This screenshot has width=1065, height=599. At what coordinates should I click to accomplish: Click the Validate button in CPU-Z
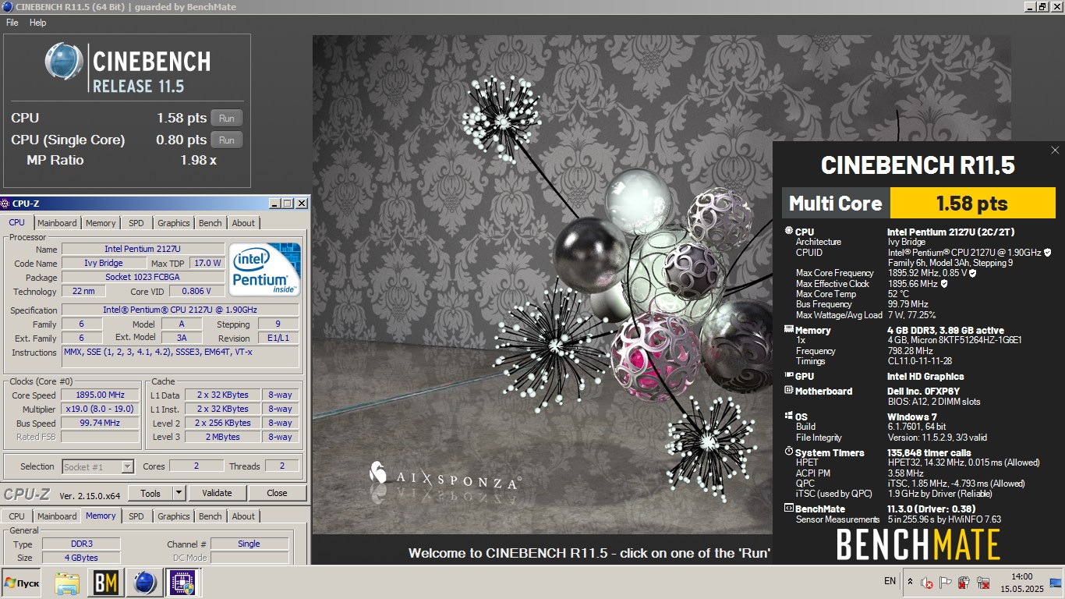coord(217,493)
